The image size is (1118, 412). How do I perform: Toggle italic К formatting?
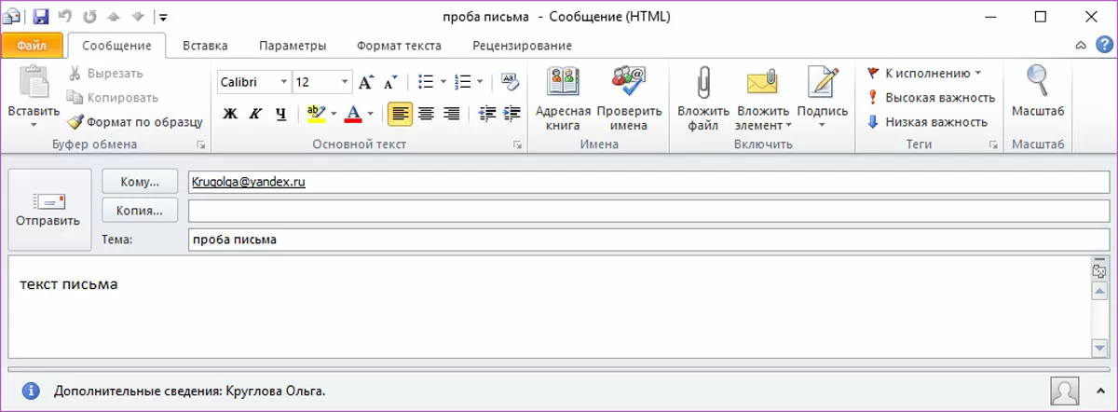255,114
